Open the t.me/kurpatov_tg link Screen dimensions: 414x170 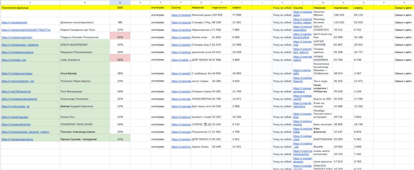(15, 106)
